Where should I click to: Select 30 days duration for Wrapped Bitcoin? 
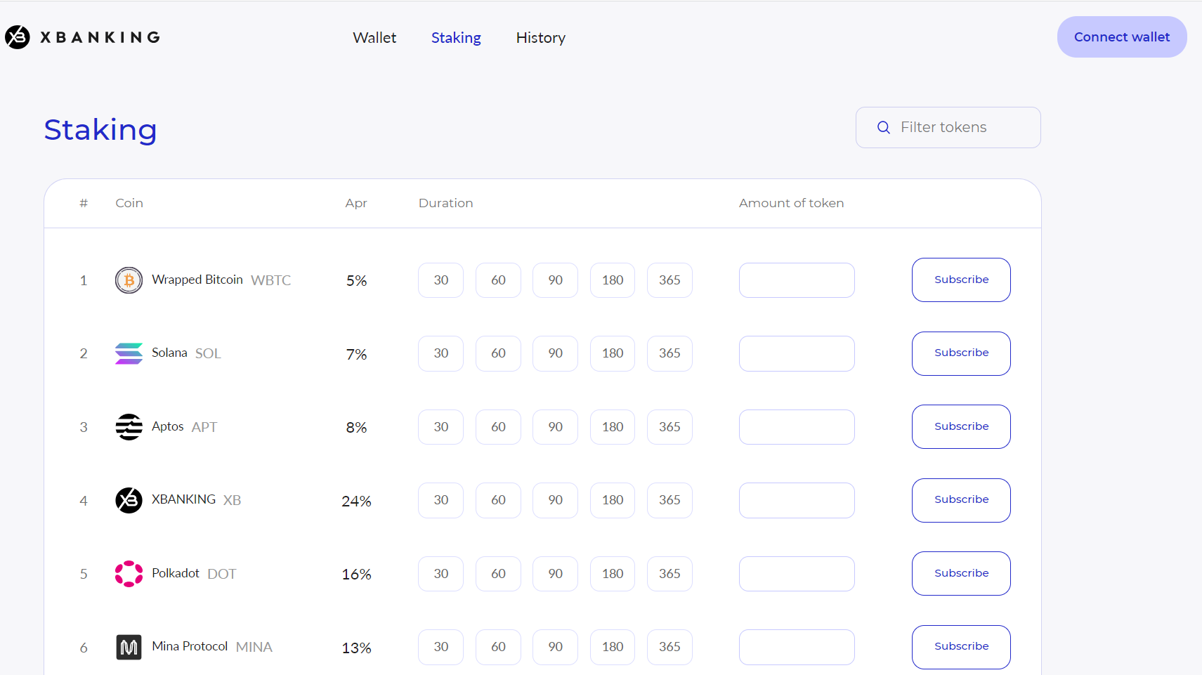(x=440, y=280)
